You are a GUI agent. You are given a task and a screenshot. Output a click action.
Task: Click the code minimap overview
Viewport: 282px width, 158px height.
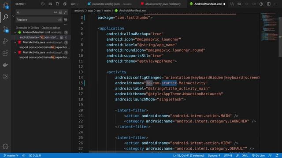(x=269, y=27)
